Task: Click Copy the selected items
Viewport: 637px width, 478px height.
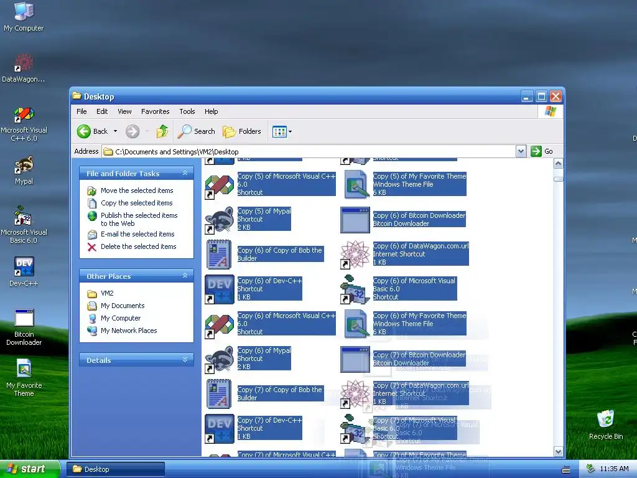Action: [x=136, y=203]
